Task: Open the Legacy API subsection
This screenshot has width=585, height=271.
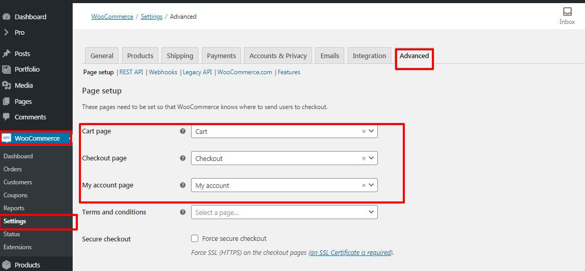Action: point(197,72)
